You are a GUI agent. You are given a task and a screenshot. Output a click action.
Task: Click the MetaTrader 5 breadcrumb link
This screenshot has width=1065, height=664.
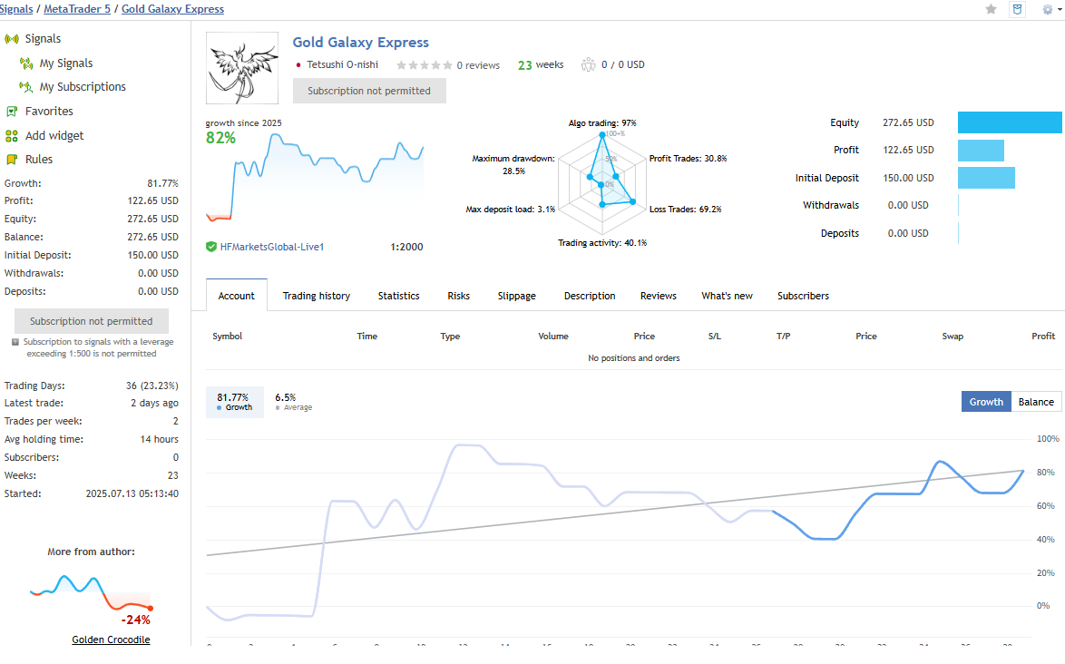(x=75, y=9)
